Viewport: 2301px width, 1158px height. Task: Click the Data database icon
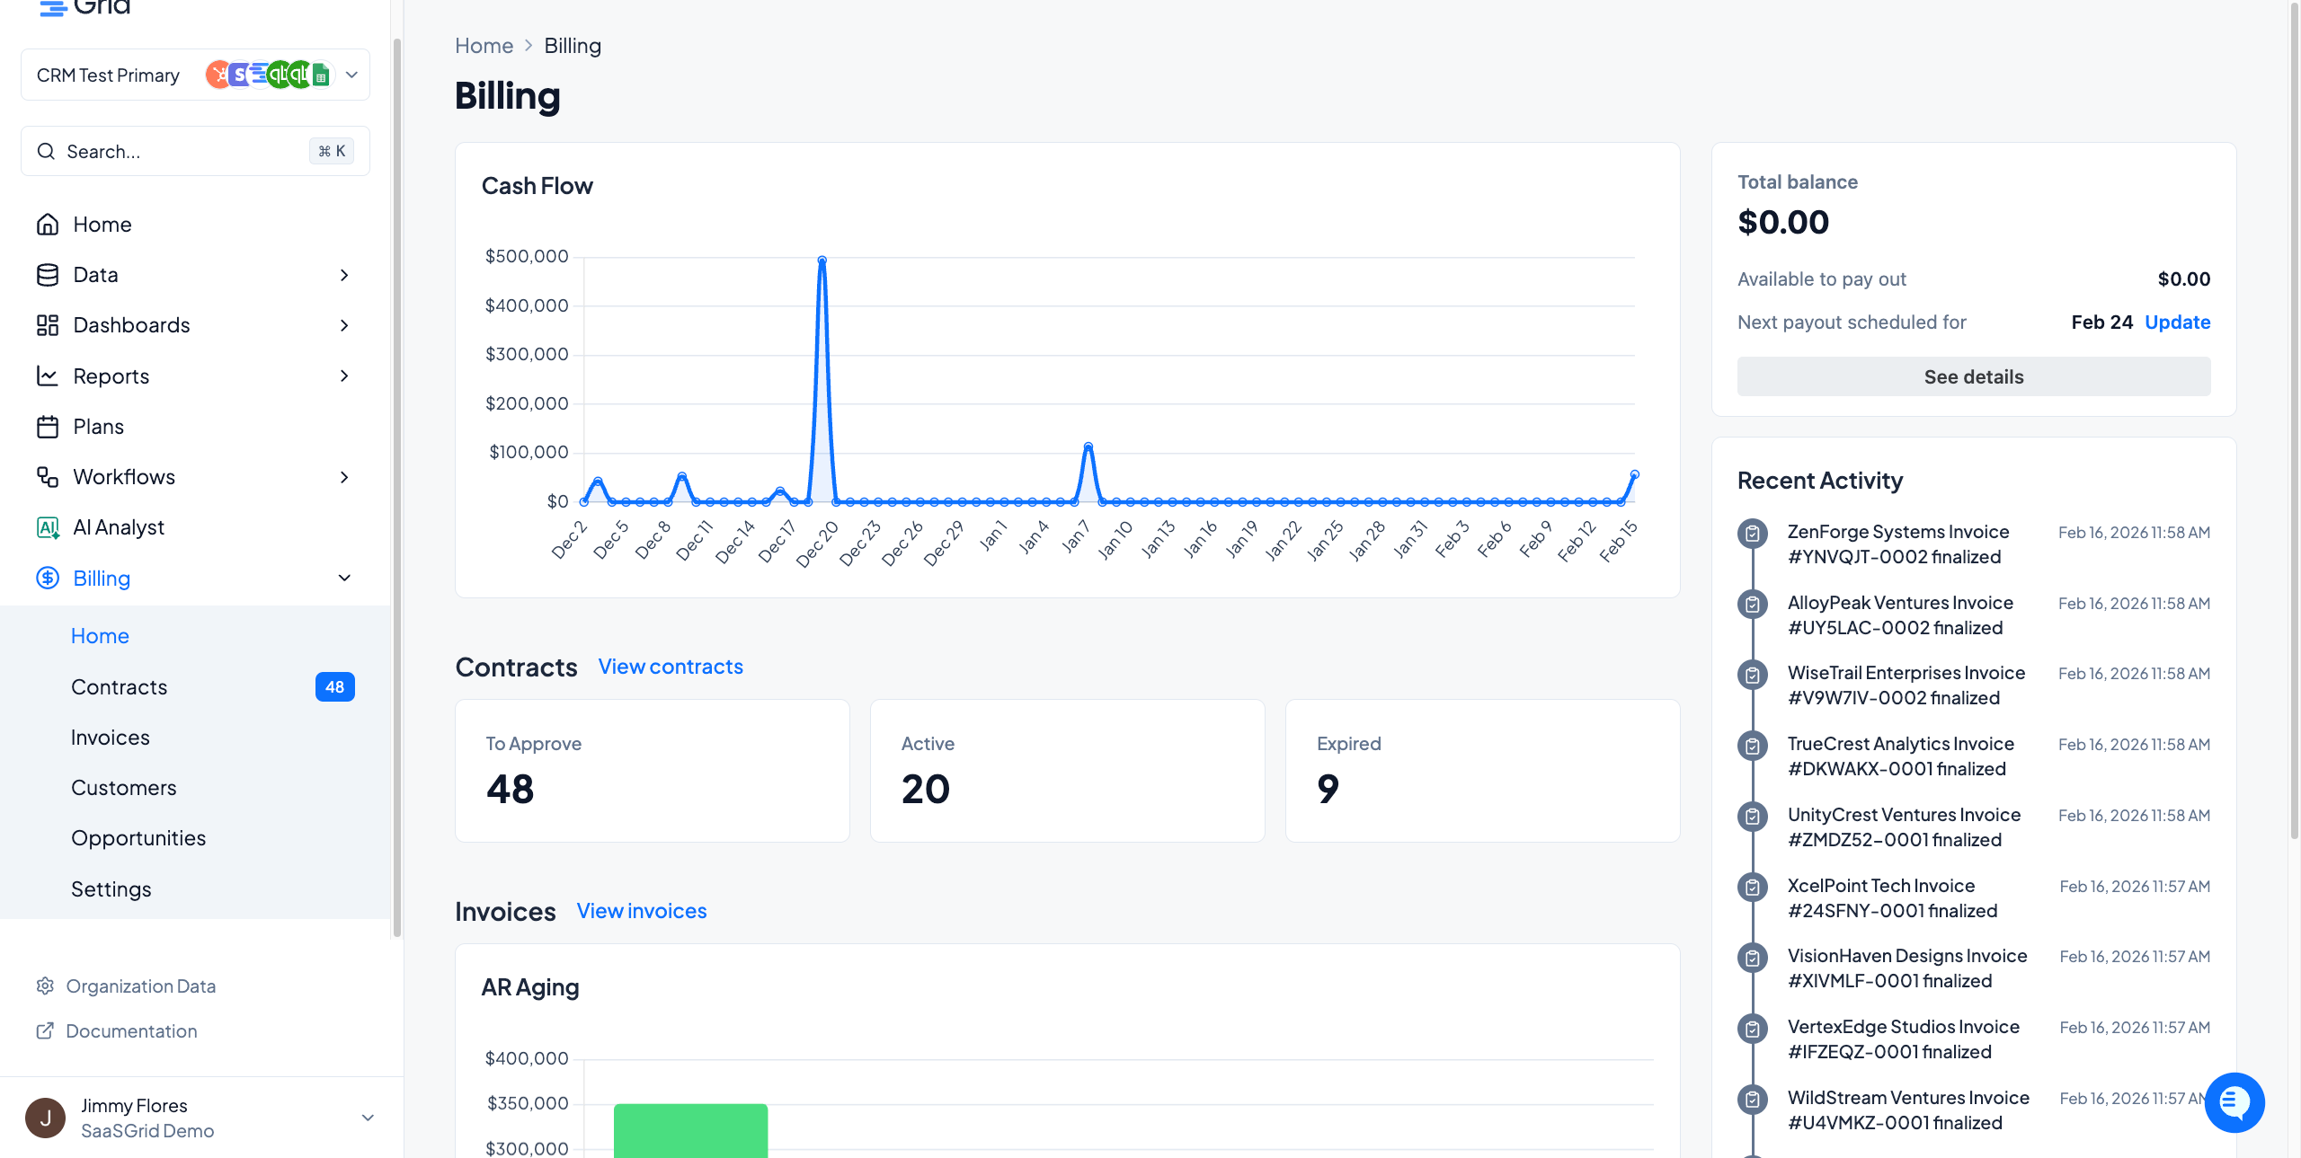click(x=48, y=275)
